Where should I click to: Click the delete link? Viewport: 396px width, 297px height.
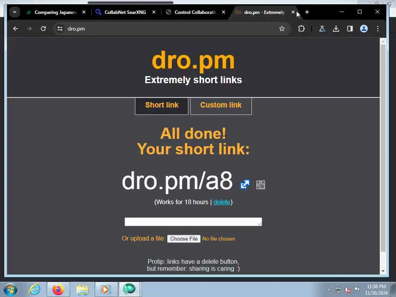click(222, 202)
